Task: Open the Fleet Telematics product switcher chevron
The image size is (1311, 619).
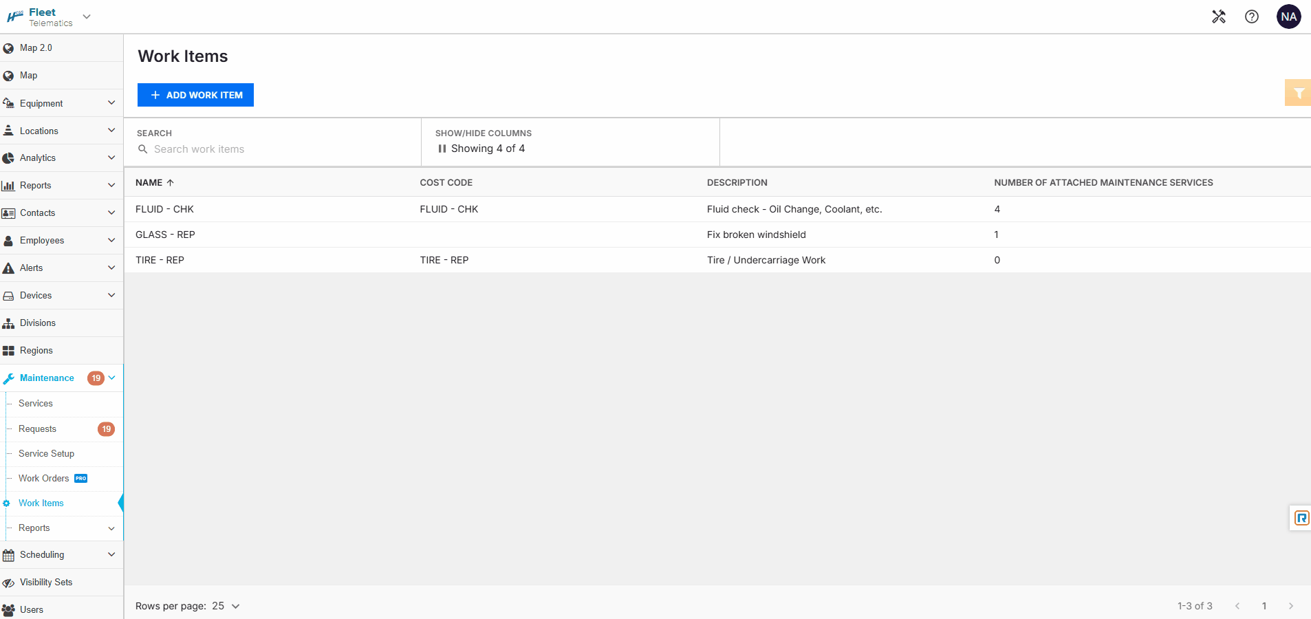Action: [87, 17]
